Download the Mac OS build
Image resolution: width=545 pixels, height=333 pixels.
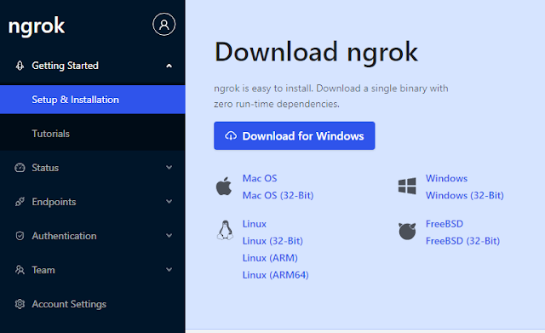[260, 178]
